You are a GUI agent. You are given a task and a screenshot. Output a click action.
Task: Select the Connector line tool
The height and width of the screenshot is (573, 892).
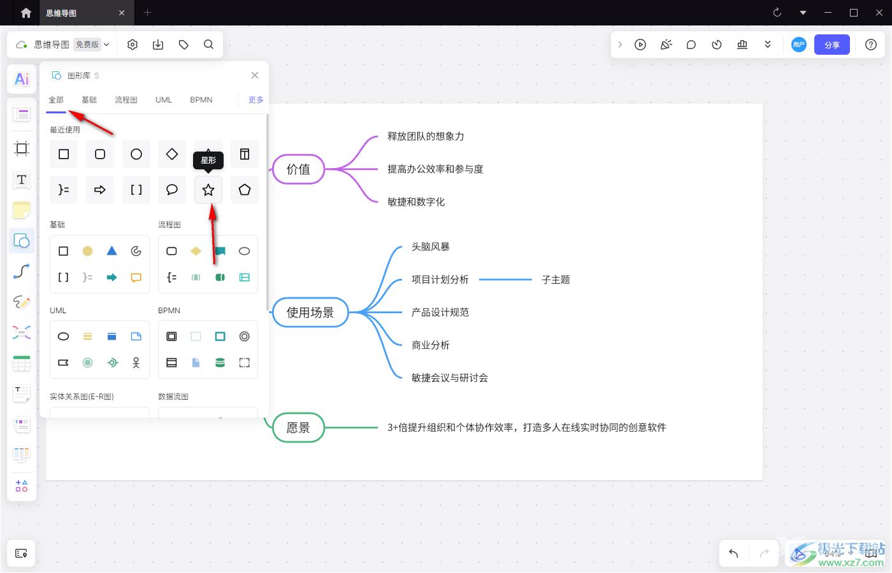tap(22, 272)
